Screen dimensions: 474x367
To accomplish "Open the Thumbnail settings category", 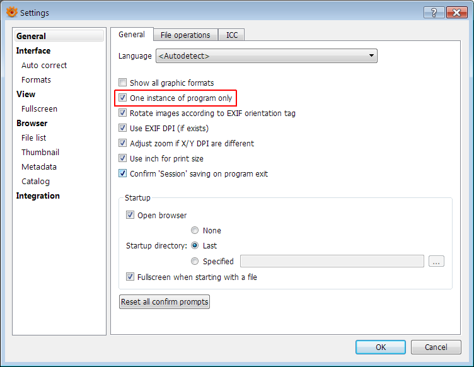I will 40,152.
